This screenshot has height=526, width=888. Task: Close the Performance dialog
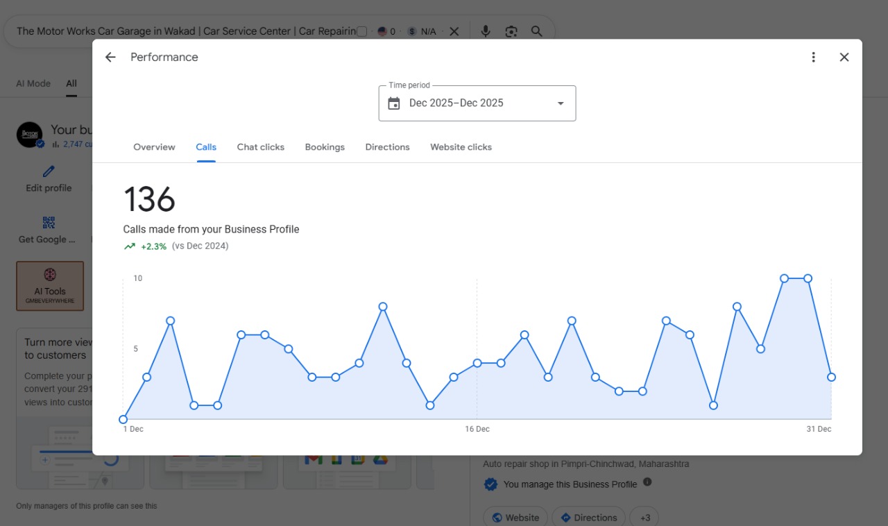click(844, 57)
